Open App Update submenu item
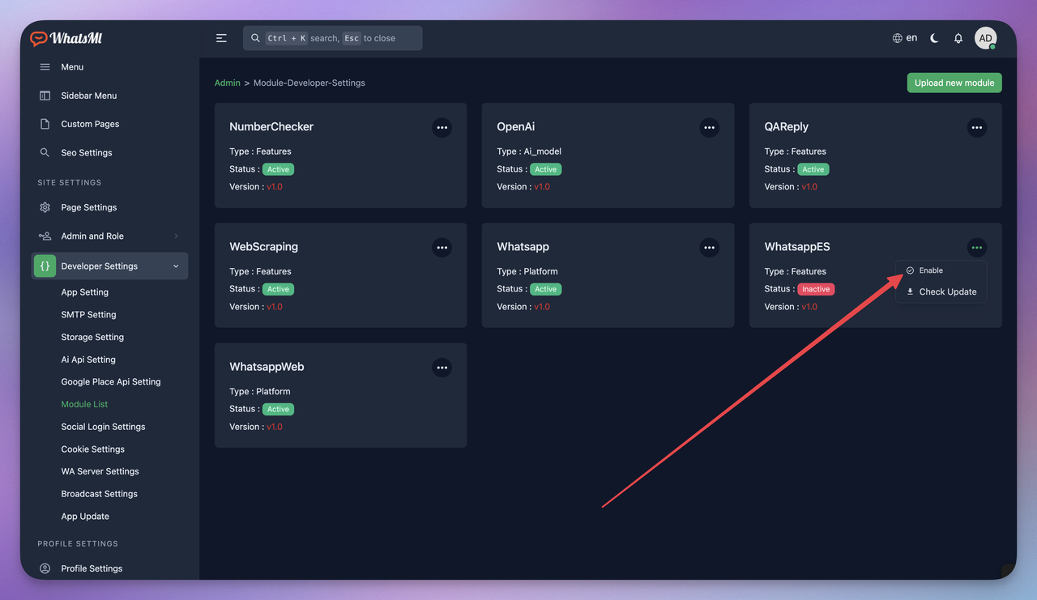Screen dimensions: 1037x600 click(85, 517)
